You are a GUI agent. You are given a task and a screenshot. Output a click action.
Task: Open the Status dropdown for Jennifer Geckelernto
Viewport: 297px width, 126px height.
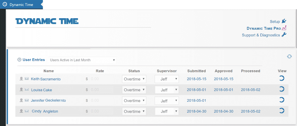click(x=134, y=101)
